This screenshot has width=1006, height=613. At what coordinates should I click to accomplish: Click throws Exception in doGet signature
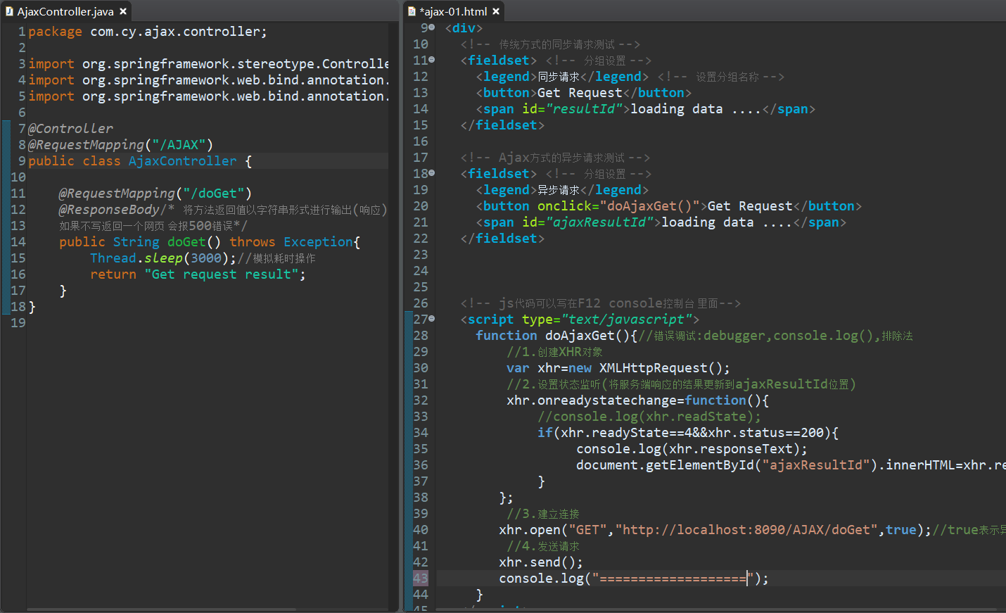point(291,241)
